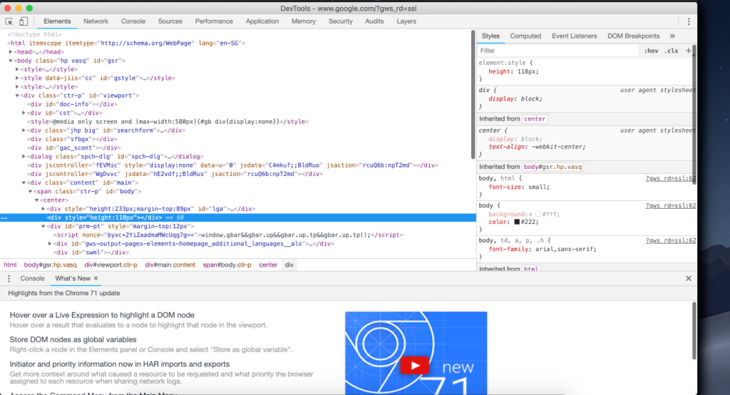Click the span#body.ctr-p breadcrumb
This screenshot has width=730, height=395.
pos(227,265)
